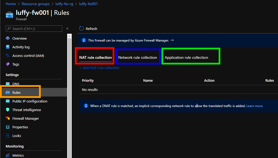Open Threat intelligence menu item

(x=27, y=110)
